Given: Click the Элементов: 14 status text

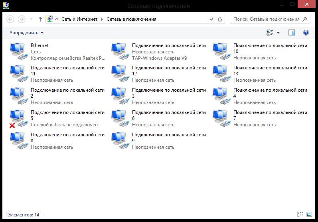Looking at the screenshot, I should (x=24, y=215).
